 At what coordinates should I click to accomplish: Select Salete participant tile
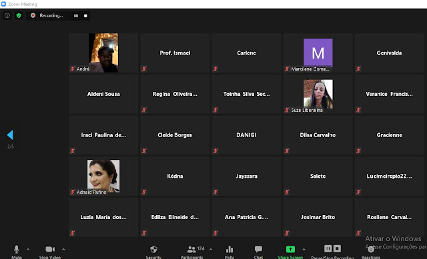(318, 176)
